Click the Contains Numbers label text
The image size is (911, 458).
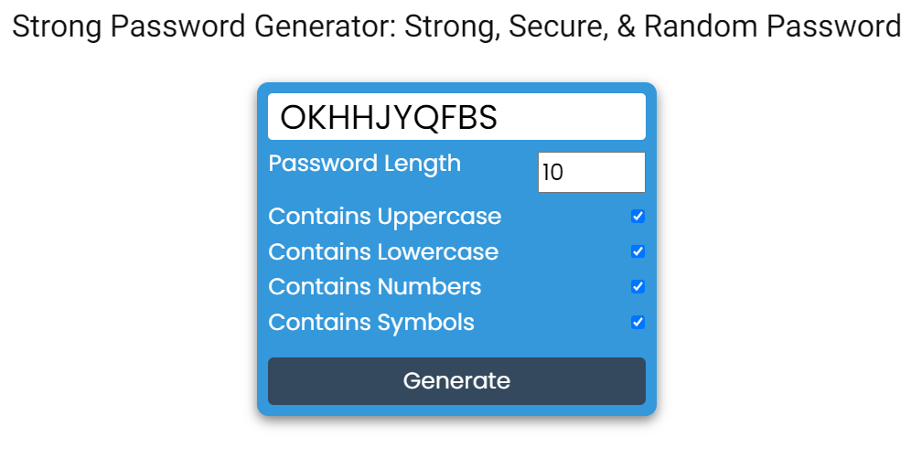tap(375, 287)
